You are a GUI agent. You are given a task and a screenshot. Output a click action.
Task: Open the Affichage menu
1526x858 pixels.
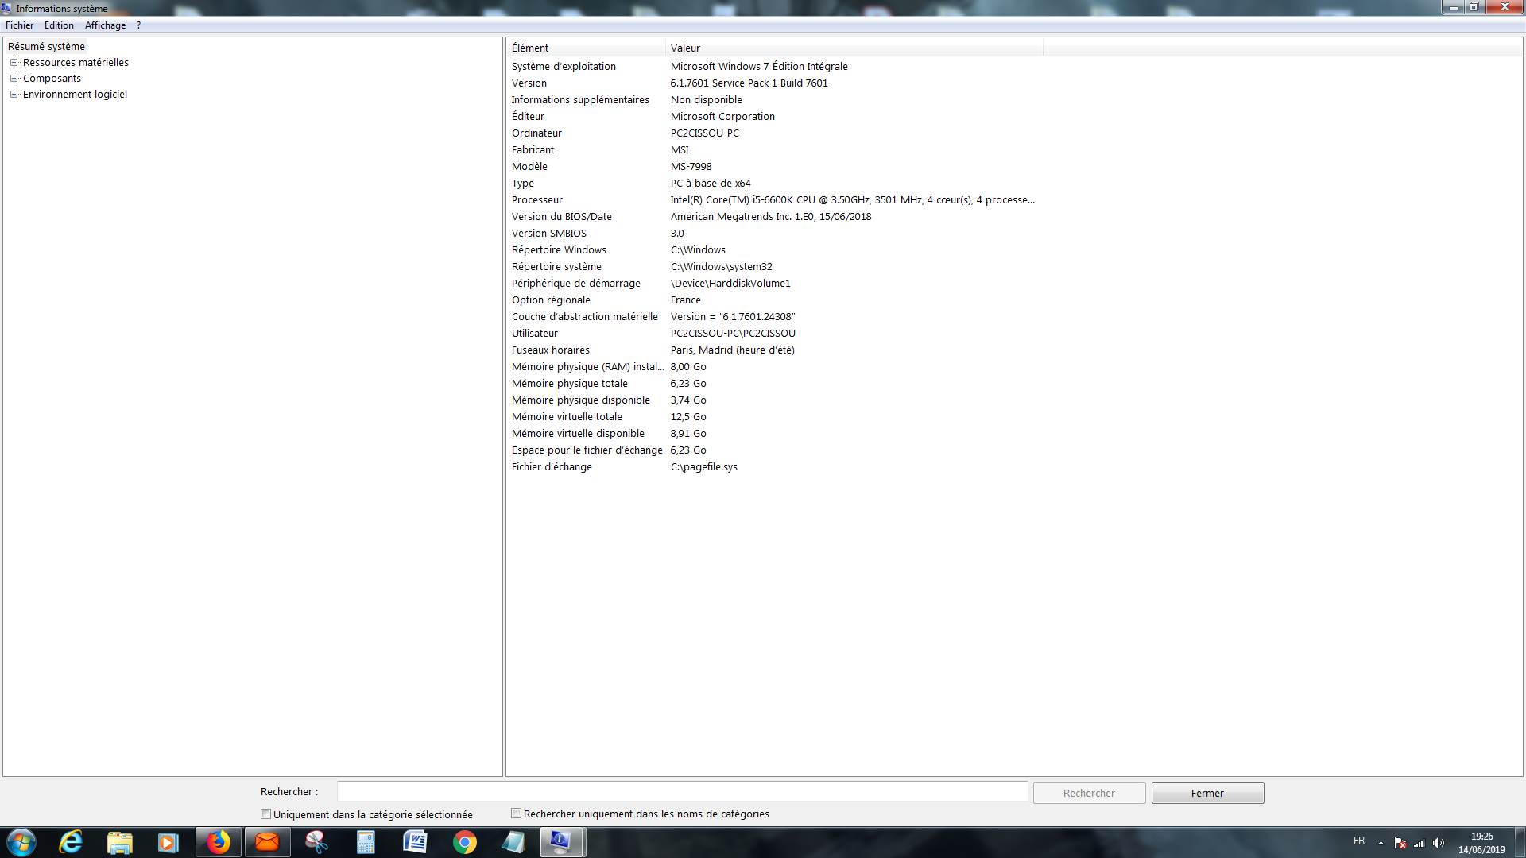[105, 25]
